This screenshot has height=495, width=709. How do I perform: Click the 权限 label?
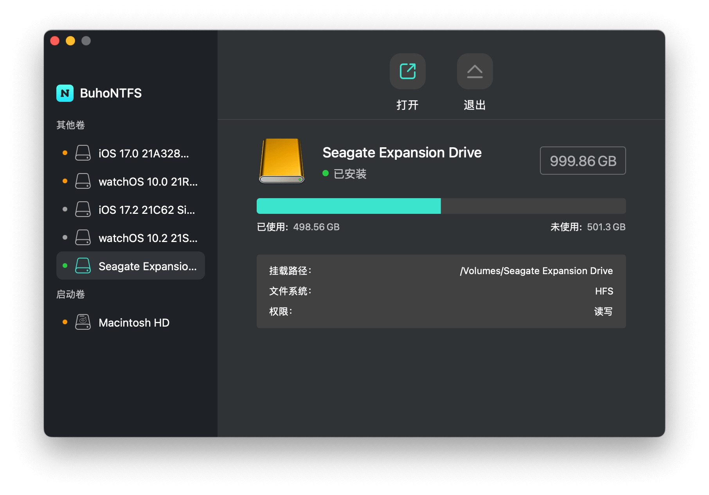click(281, 312)
